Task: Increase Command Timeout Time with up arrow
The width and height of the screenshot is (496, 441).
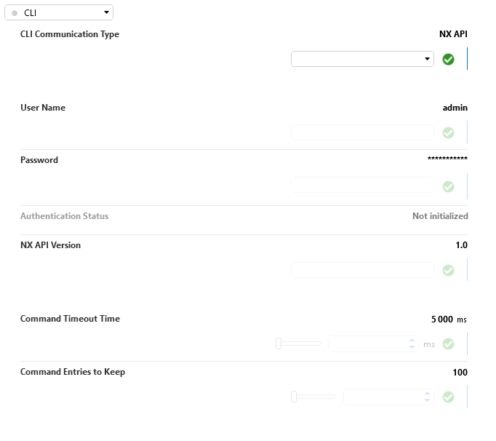Action: click(412, 341)
